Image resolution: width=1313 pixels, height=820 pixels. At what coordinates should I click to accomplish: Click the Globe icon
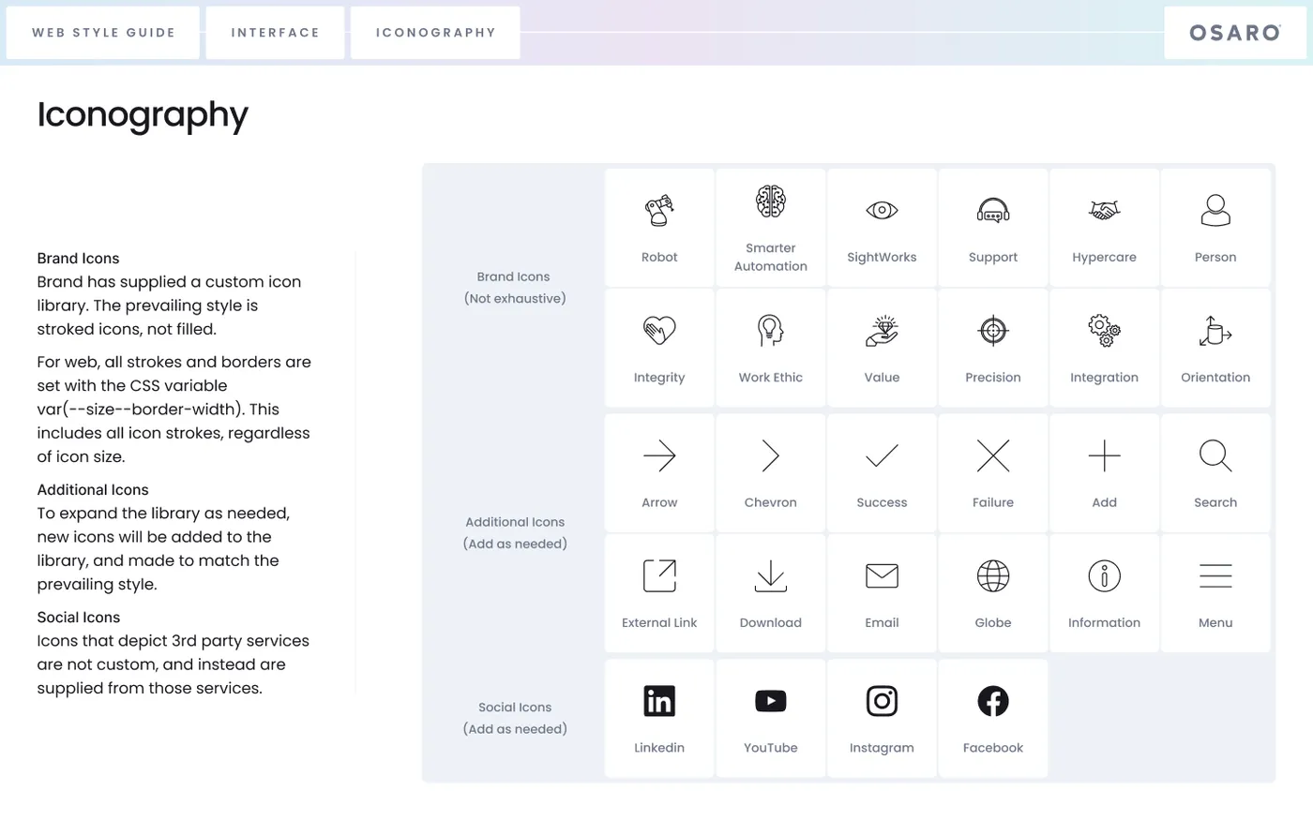[x=993, y=576]
